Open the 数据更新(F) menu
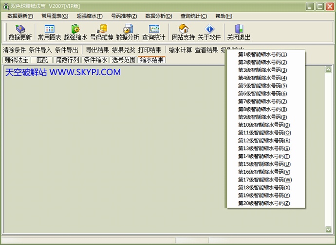Viewport: 336px width, 245px height. click(20, 16)
